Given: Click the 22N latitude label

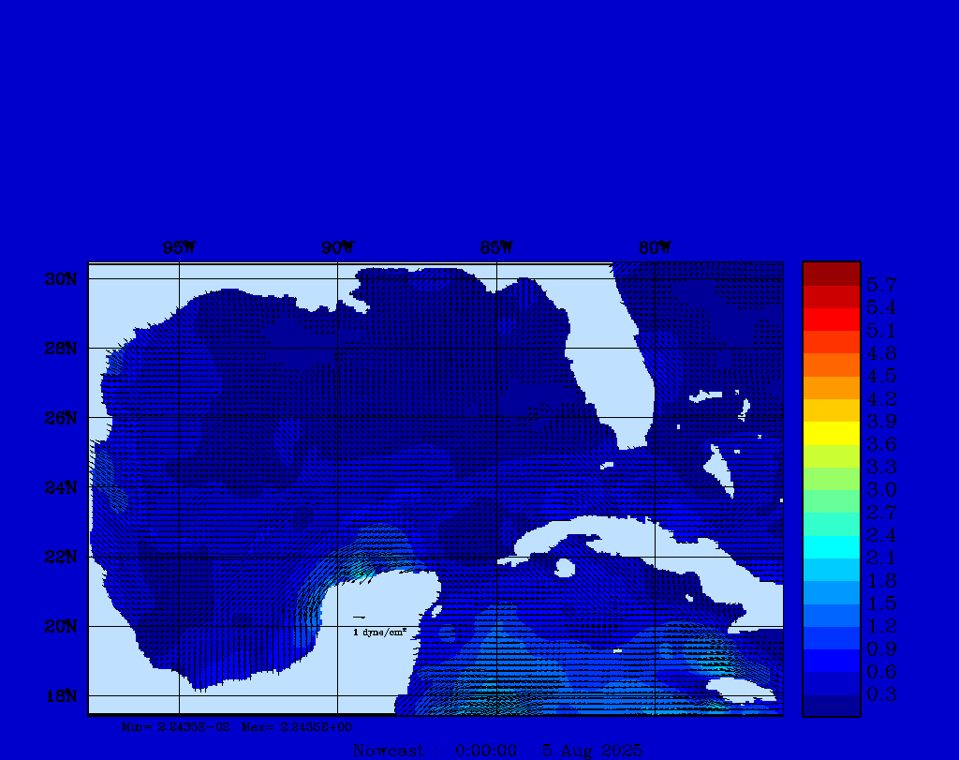Looking at the screenshot, I should click(x=60, y=557).
